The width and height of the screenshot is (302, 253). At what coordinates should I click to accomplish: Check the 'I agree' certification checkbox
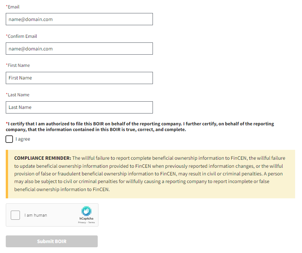pos(9,139)
